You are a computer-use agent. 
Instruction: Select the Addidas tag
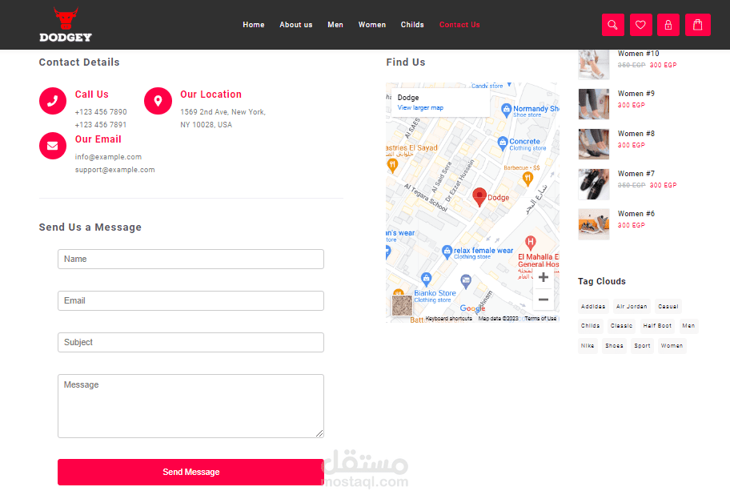coord(593,307)
